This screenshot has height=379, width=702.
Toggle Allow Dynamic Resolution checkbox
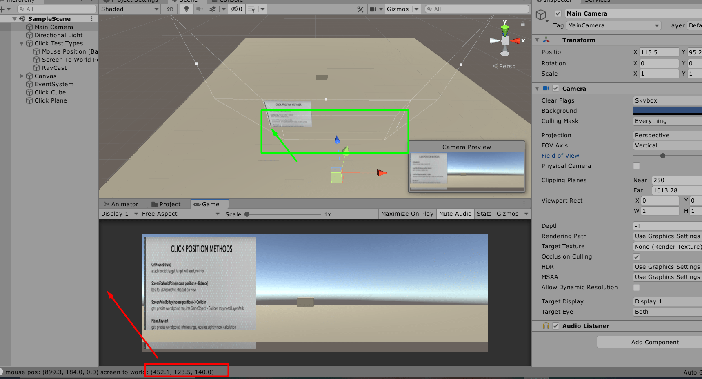point(636,287)
